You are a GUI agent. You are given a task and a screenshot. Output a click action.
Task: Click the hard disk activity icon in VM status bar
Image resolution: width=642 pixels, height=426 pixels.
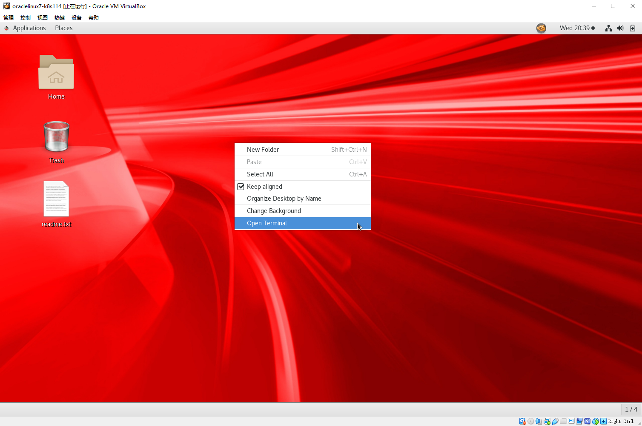[522, 421]
